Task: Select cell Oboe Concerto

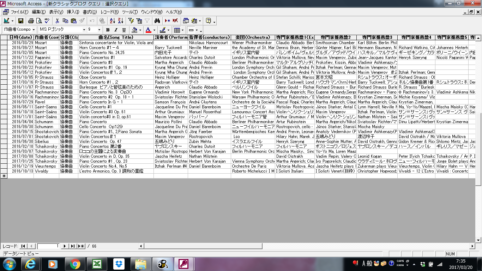Action: point(116,77)
